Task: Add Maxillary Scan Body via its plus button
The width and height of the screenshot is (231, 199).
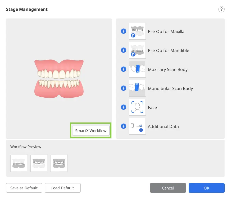Action: click(x=123, y=69)
